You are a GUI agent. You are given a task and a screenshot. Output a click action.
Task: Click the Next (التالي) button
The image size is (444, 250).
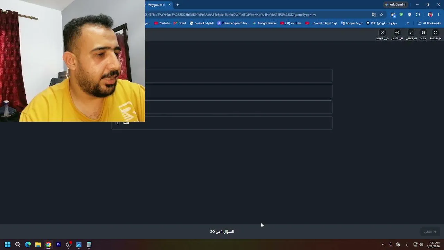click(430, 232)
